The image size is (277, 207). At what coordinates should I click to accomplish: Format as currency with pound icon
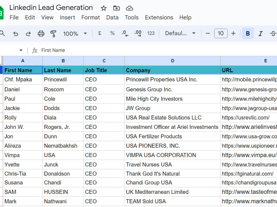[x=100, y=33]
